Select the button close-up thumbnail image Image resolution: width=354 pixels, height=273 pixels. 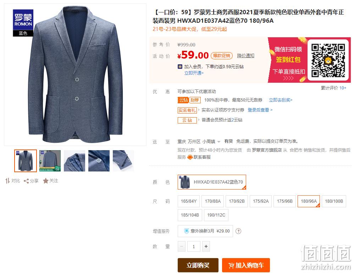(99, 161)
